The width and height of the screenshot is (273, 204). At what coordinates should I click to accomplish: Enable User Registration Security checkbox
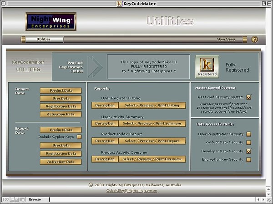[x=248, y=134]
